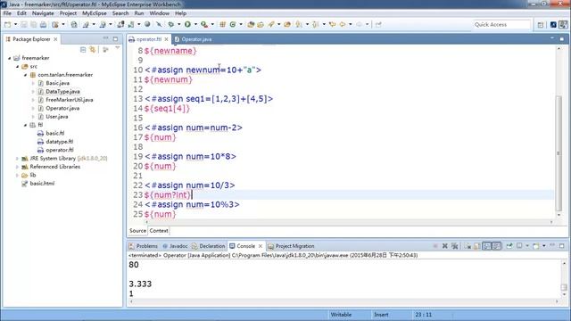Click the Open Task pencil icon
Screen dimensions: 571x321
pos(271,24)
